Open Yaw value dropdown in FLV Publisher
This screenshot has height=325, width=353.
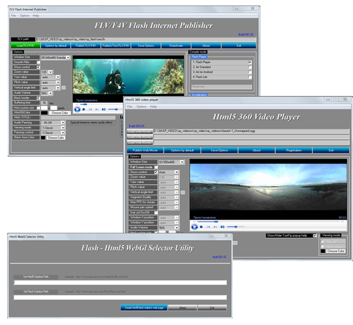coord(58,77)
